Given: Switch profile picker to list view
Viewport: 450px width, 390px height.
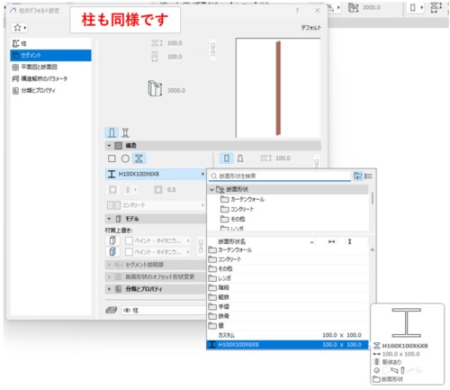Looking at the screenshot, I should (x=368, y=177).
